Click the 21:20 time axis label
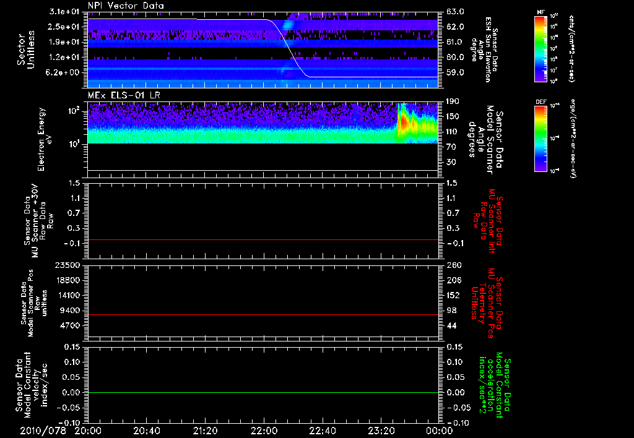Viewport: 634px width, 438px height. pyautogui.click(x=205, y=431)
